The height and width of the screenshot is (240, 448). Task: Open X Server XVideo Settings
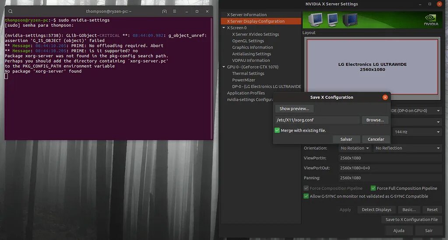pos(255,34)
